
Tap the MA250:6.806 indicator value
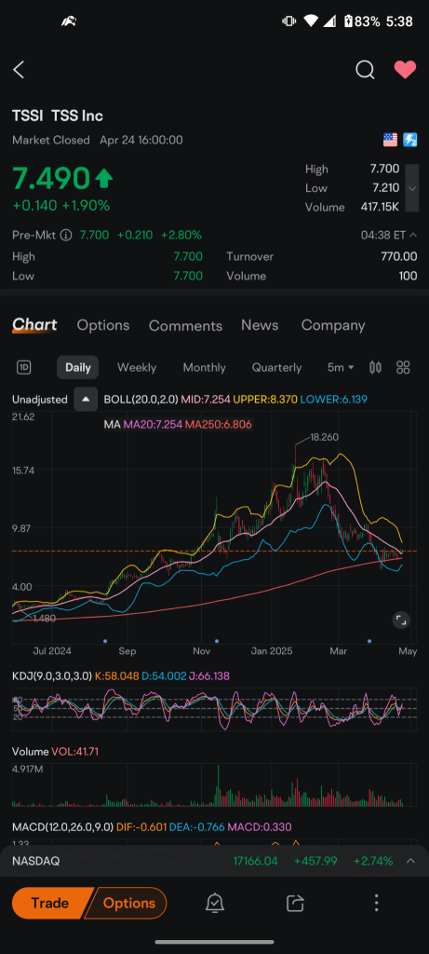[219, 424]
